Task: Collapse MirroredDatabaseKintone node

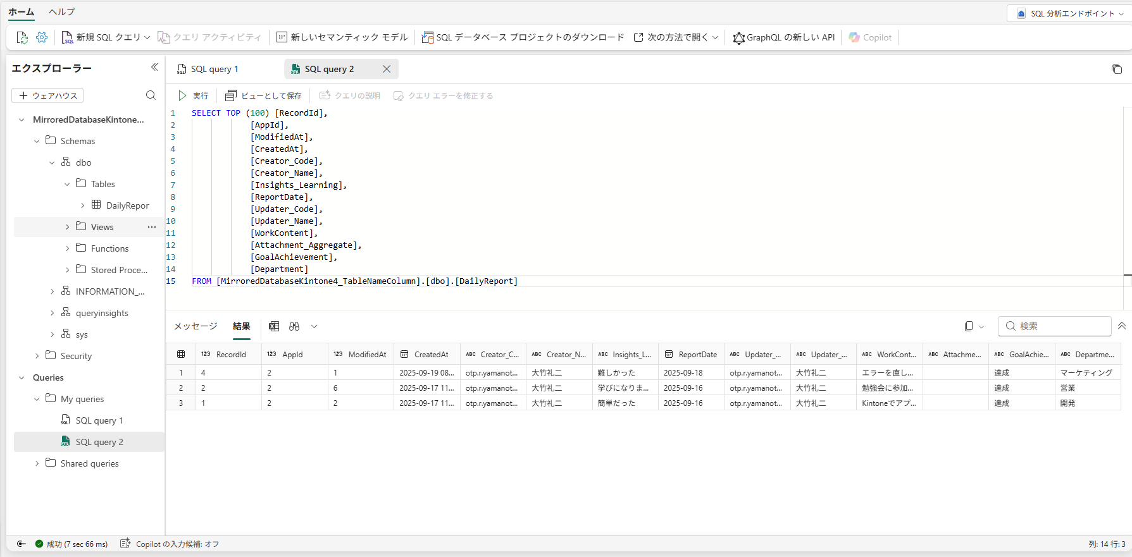Action: [x=22, y=119]
